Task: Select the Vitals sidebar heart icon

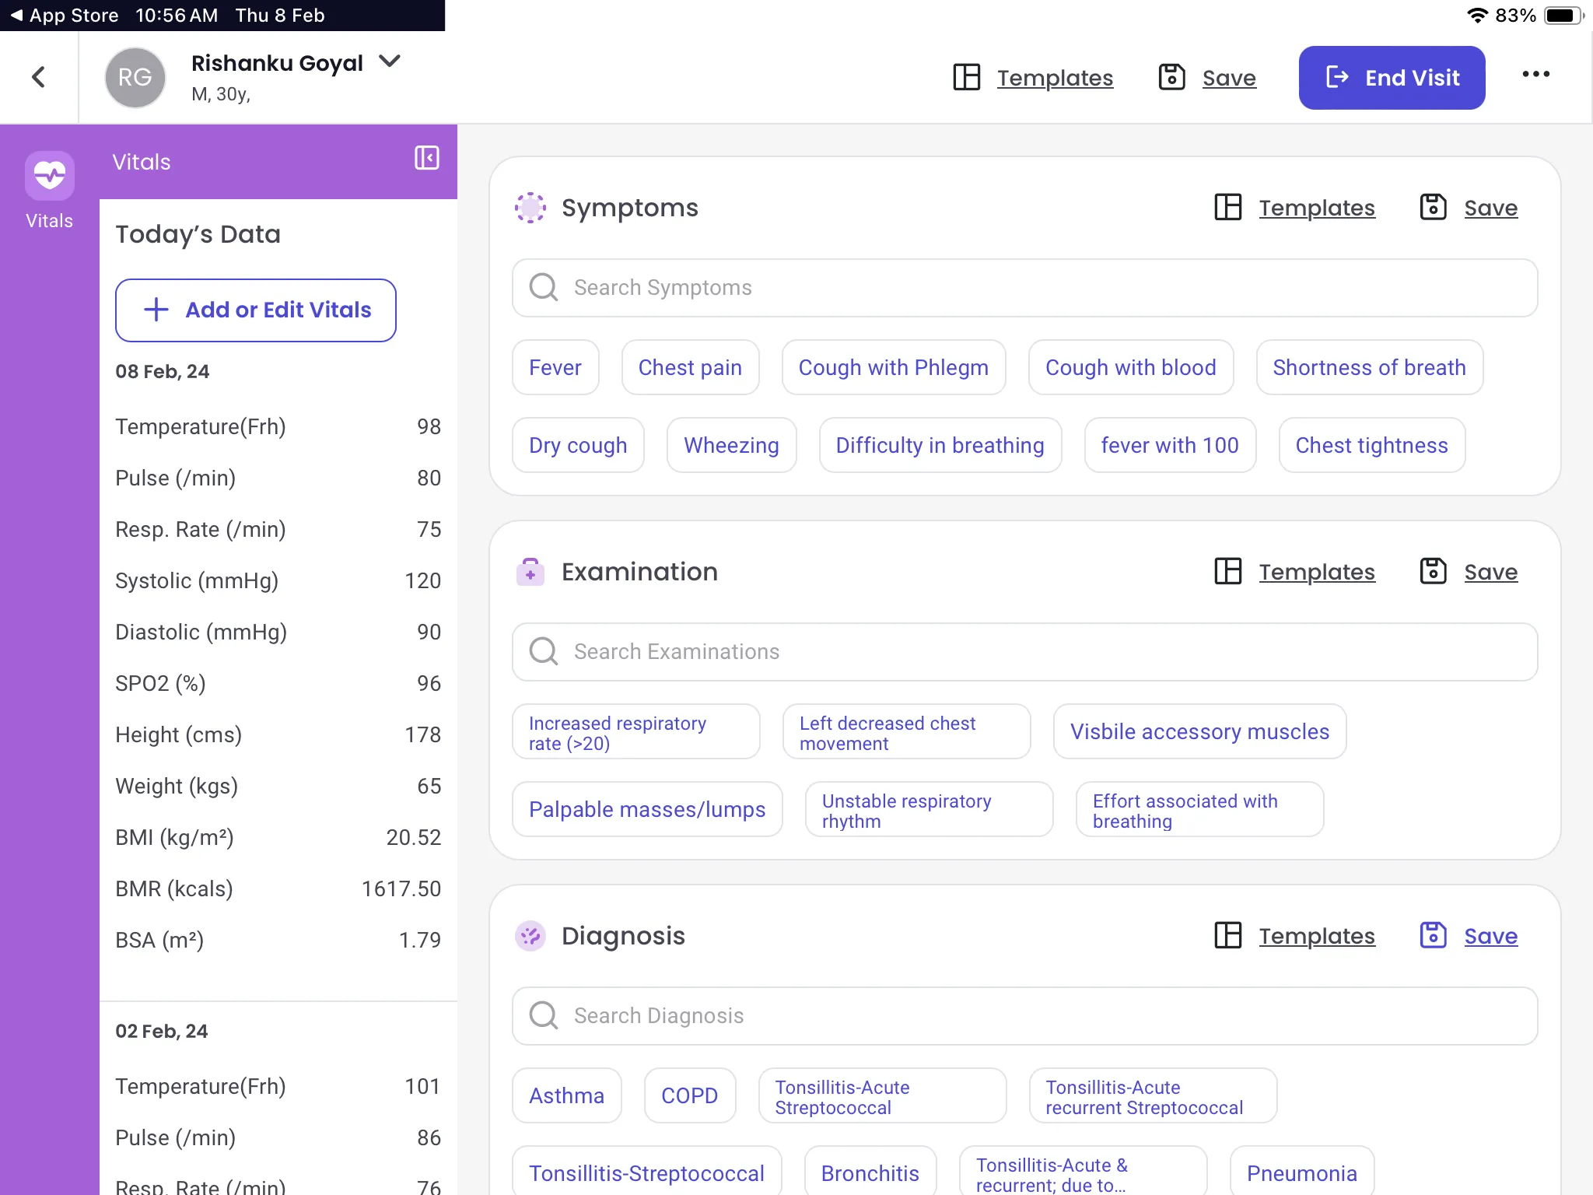Action: point(50,175)
